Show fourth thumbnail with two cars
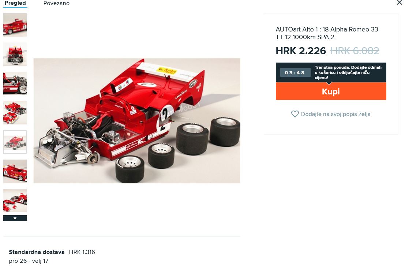This screenshot has height=269, width=405. (x=15, y=113)
